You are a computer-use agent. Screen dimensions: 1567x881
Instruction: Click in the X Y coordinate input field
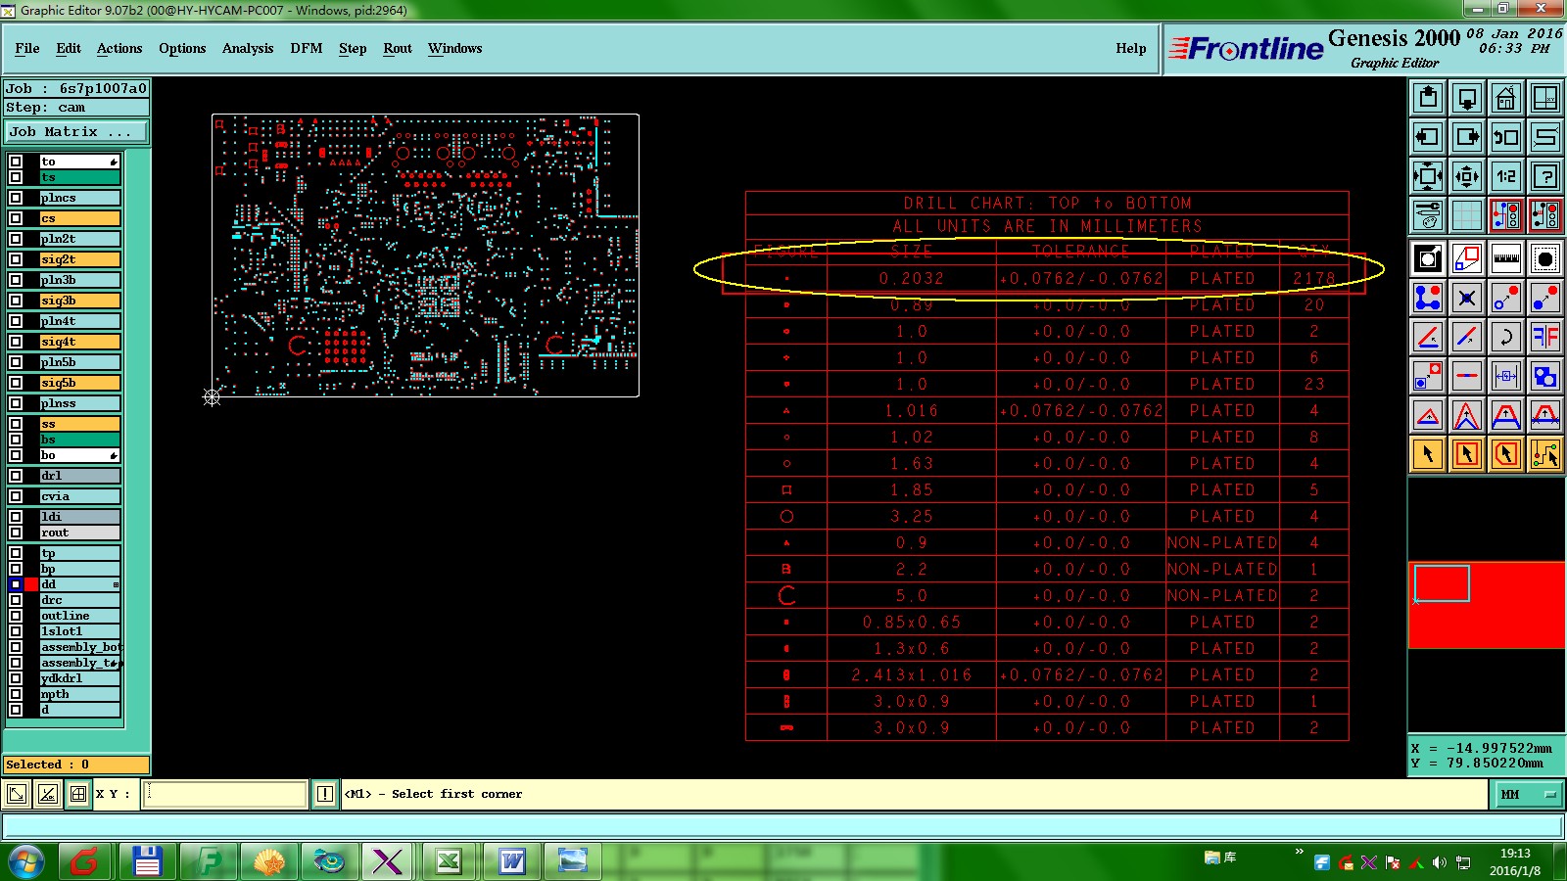(x=225, y=794)
